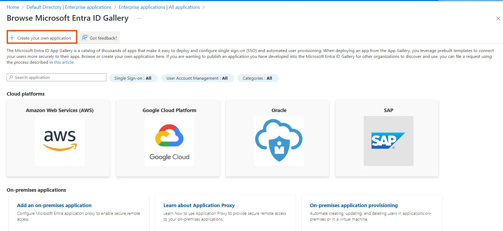This screenshot has width=503, height=231.
Task: Select the Google Cloud Platform tile
Action: pos(168,138)
